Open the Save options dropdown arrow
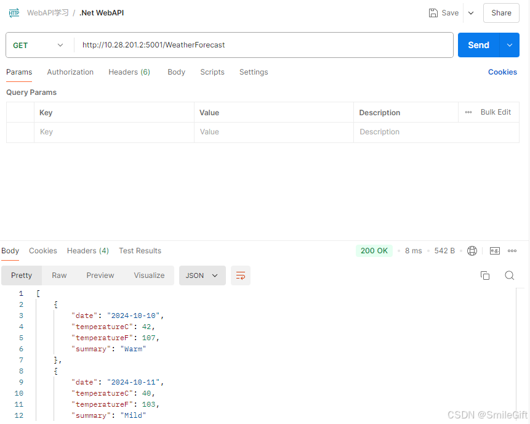Screen dimensions: 530x424 coord(471,13)
